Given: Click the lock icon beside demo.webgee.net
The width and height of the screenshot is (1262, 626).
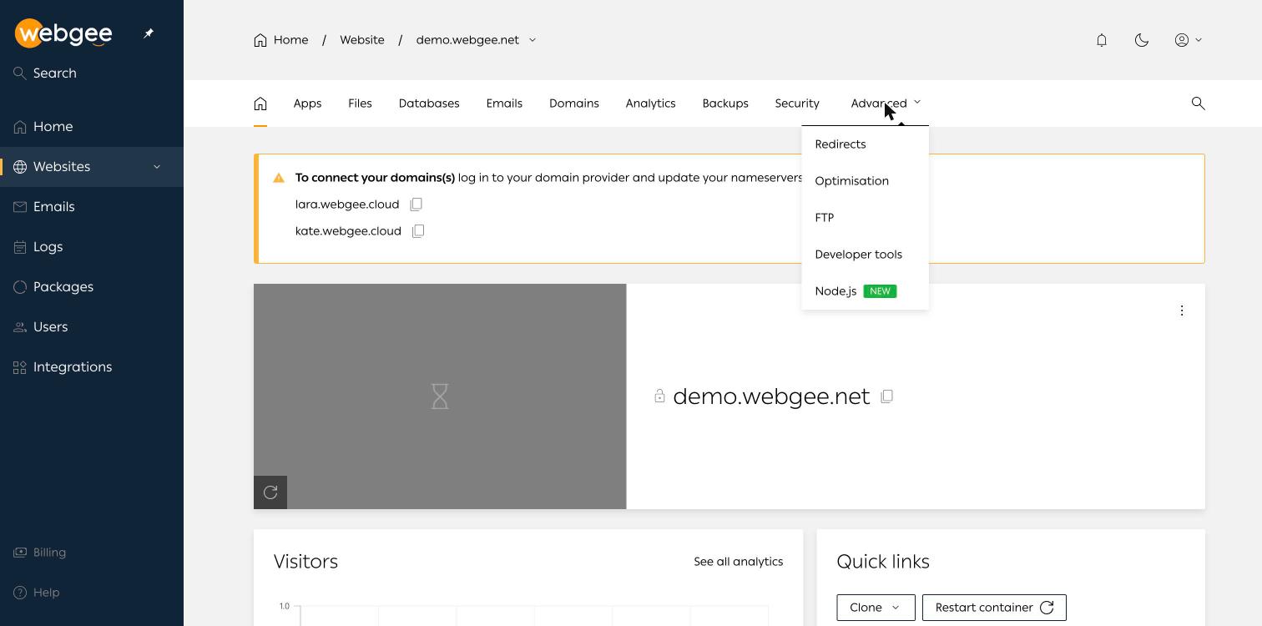Looking at the screenshot, I should [659, 396].
